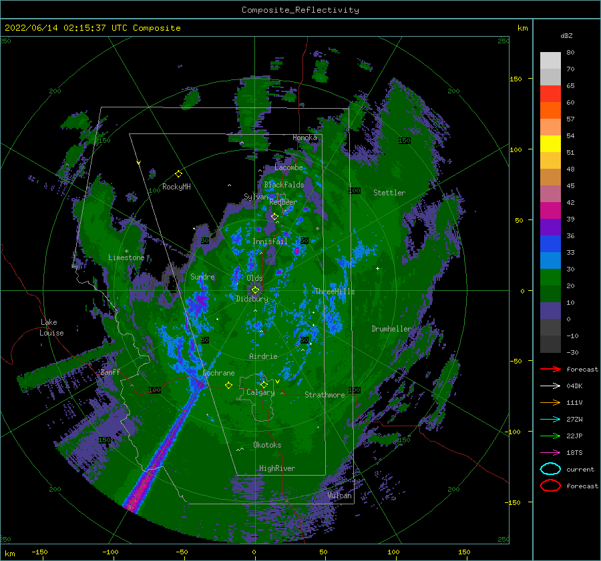601x561 pixels.
Task: Click the RockyMH label
Action: pyautogui.click(x=176, y=187)
